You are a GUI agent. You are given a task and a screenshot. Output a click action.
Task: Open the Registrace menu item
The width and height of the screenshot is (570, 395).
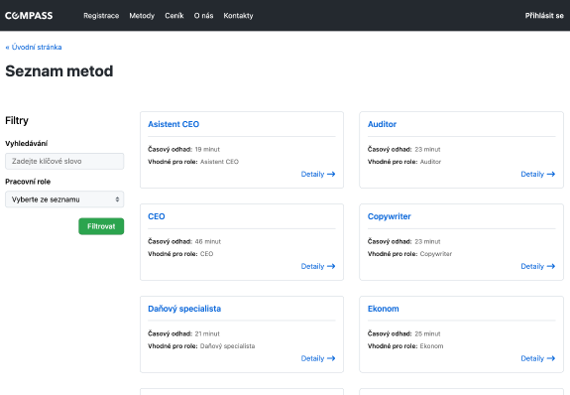click(101, 16)
